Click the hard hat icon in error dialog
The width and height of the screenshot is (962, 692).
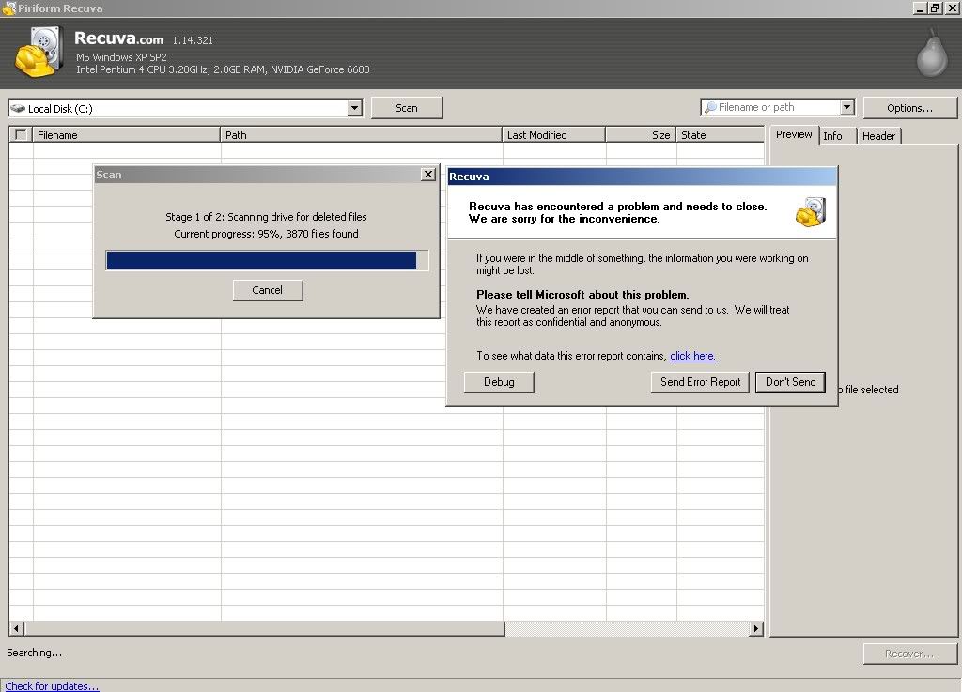[x=811, y=212]
